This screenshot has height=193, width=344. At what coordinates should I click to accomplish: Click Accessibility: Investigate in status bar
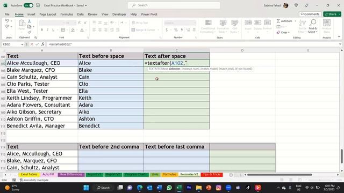coord(34,180)
